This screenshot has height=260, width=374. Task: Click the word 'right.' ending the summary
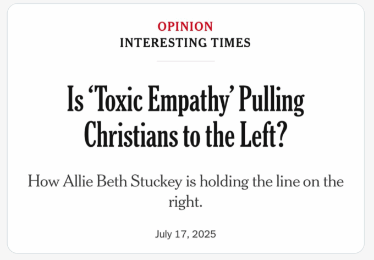(x=185, y=202)
